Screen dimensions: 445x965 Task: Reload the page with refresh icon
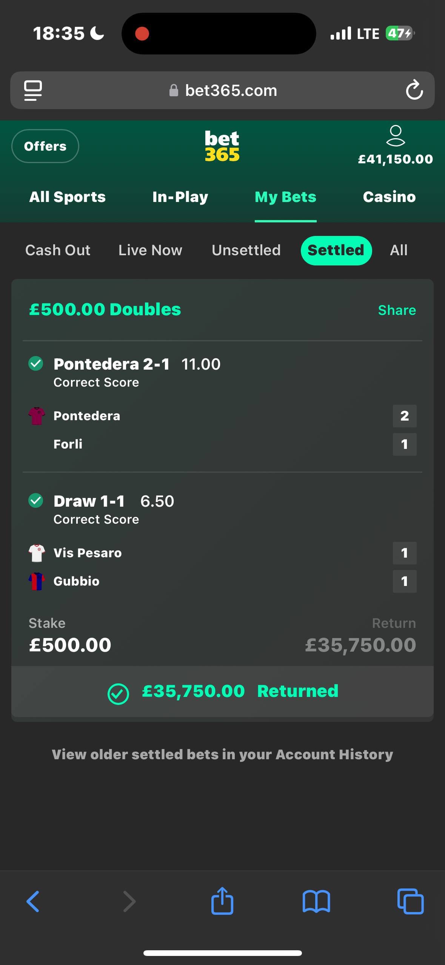coord(414,90)
